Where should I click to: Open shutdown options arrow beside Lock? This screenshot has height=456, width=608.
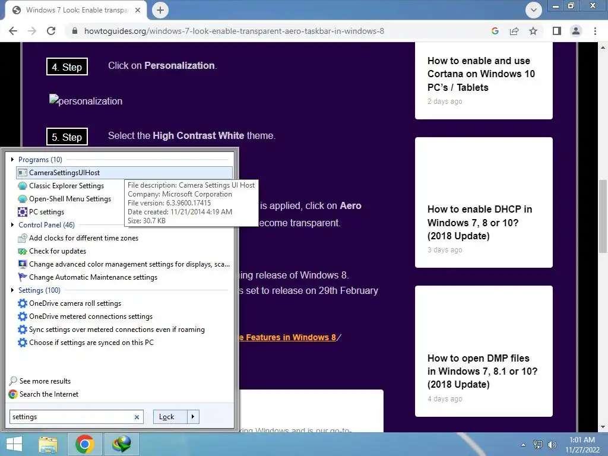click(193, 417)
